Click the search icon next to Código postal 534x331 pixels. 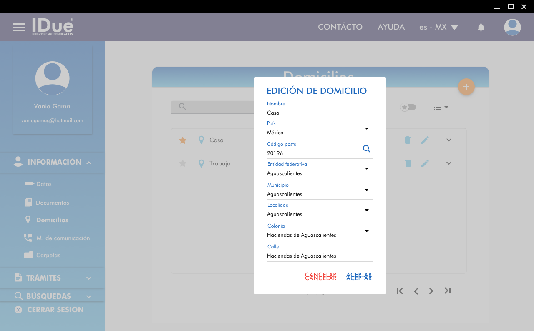click(366, 149)
